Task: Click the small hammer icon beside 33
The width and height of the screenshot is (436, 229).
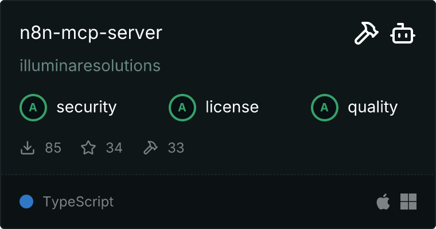Action: pyautogui.click(x=150, y=148)
